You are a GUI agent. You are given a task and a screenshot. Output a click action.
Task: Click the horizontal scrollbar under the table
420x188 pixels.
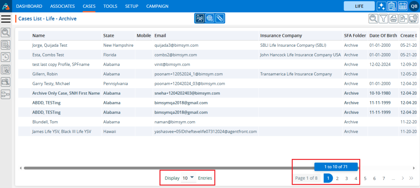[x=164, y=168]
